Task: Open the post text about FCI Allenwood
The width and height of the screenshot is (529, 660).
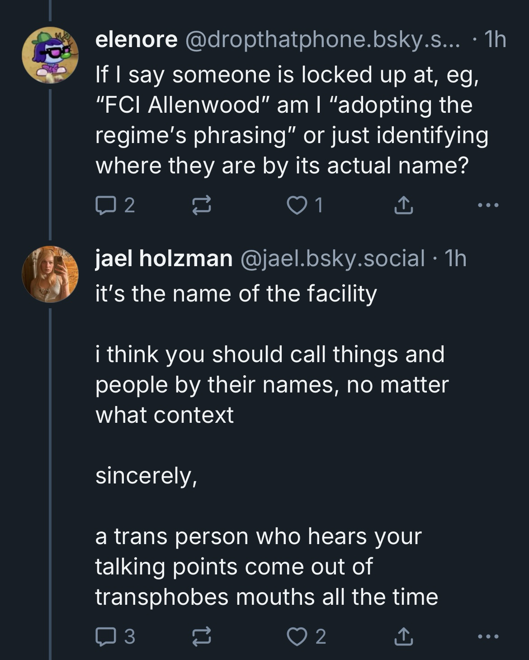Action: click(289, 120)
